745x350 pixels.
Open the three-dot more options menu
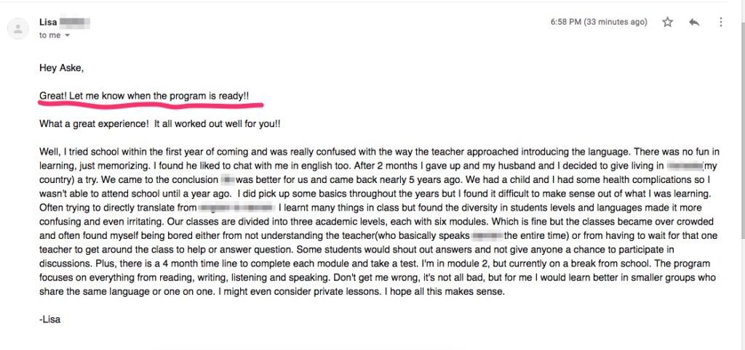pyautogui.click(x=721, y=22)
